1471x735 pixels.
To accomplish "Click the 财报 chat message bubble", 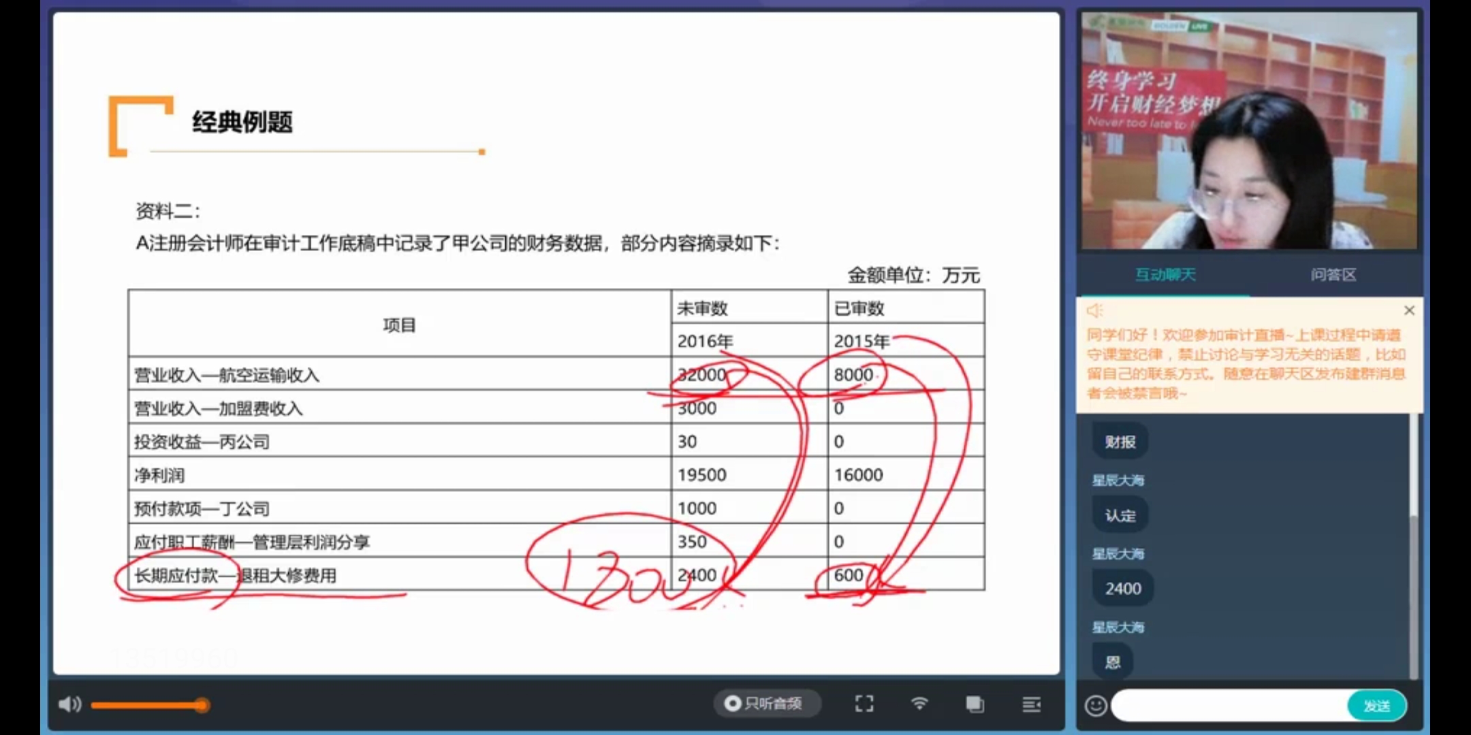I will click(1120, 442).
